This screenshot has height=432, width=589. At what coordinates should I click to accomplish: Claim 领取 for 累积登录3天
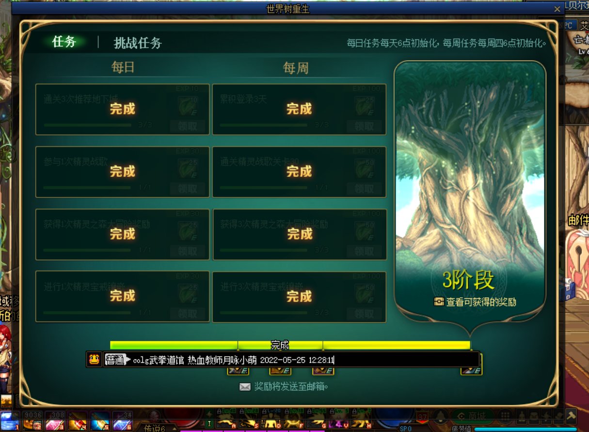364,126
